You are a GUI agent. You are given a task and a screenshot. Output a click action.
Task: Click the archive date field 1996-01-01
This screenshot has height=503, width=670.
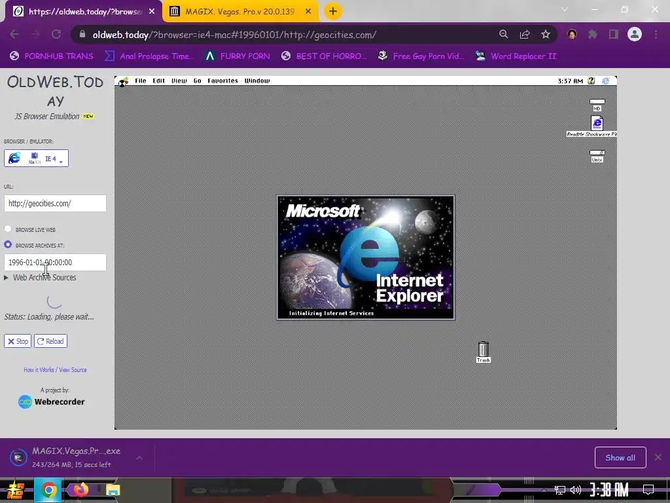click(x=55, y=262)
